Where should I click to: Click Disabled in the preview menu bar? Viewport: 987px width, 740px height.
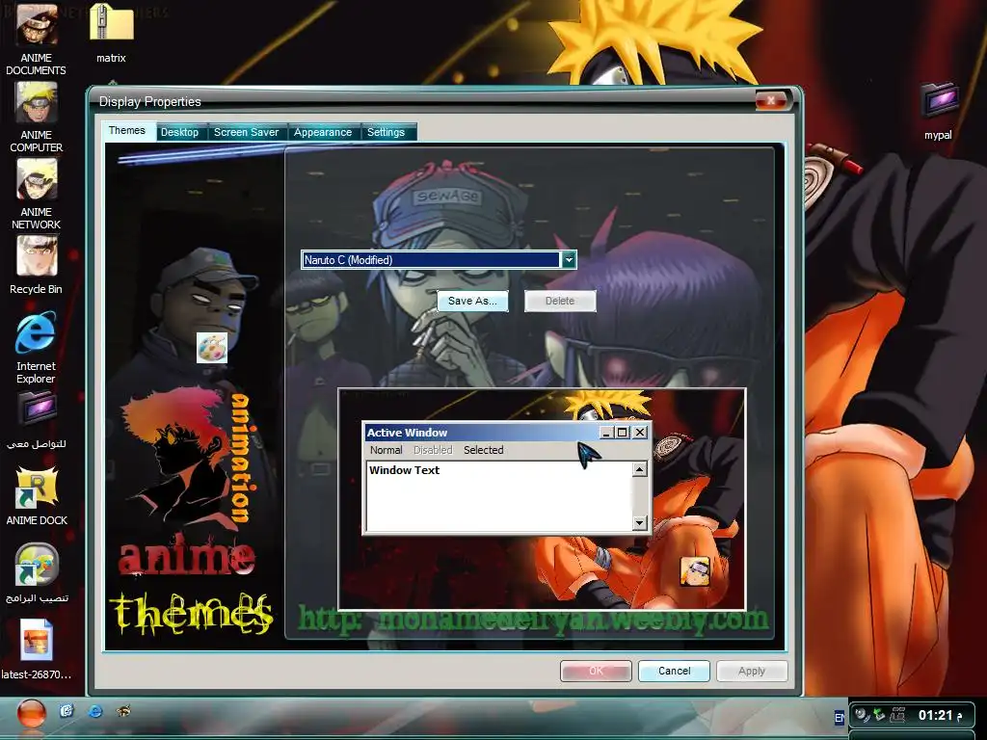[x=433, y=450]
